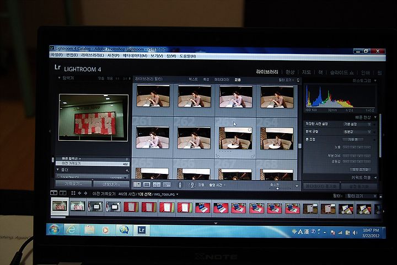This screenshot has height=265, width=397.
Task: Collapse the 탐색기 navigator panel
Action: click(59, 78)
